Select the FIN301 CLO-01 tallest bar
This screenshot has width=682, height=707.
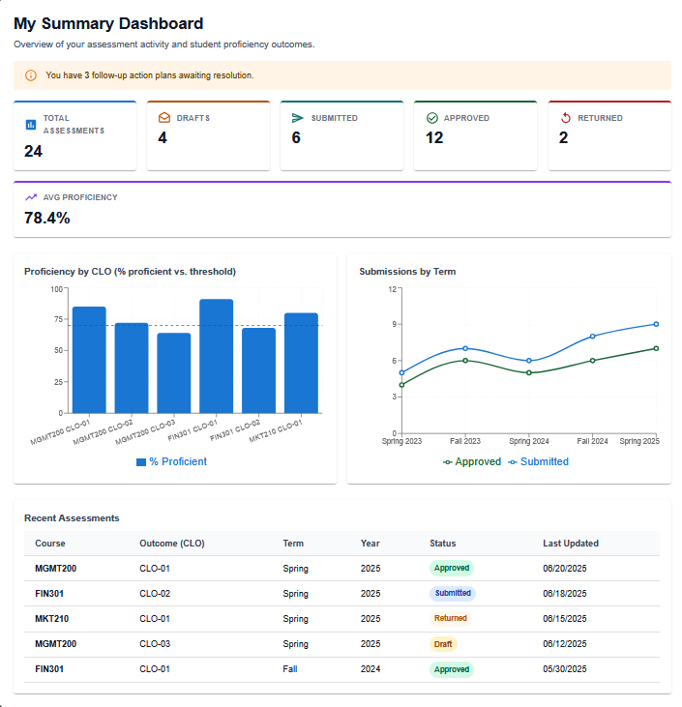217,356
